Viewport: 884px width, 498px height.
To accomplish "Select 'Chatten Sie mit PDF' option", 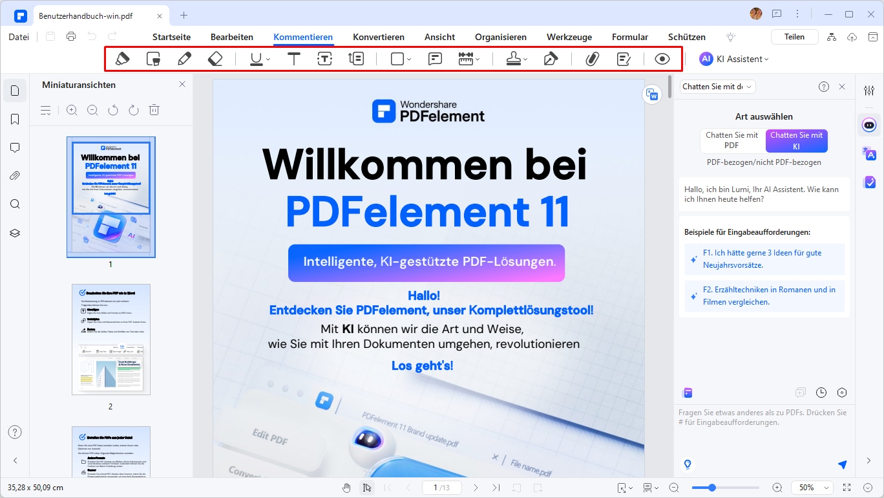I will tap(732, 140).
